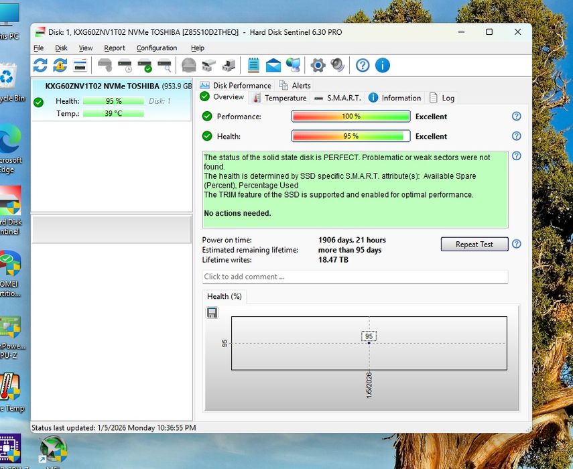Click the '18.47 TB' lifetime writes value
573x469 pixels.
point(333,260)
